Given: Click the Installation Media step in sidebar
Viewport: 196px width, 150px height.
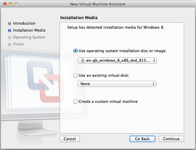Looking at the screenshot, I should click(29, 30).
